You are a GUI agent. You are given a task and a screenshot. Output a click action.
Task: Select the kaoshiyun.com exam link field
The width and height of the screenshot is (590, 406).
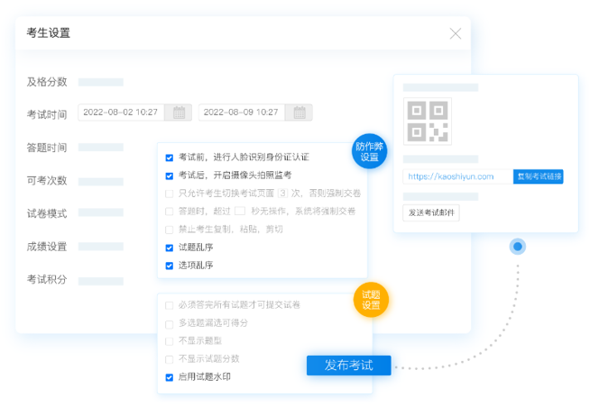coord(456,176)
